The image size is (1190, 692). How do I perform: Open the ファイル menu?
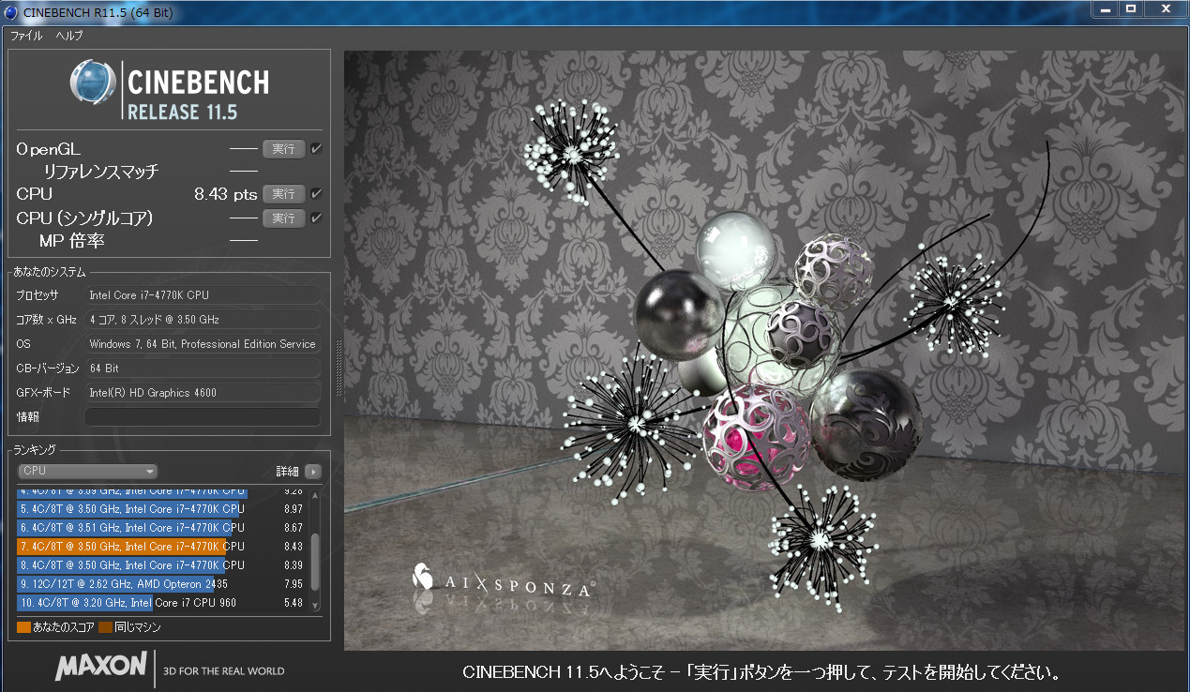click(26, 36)
